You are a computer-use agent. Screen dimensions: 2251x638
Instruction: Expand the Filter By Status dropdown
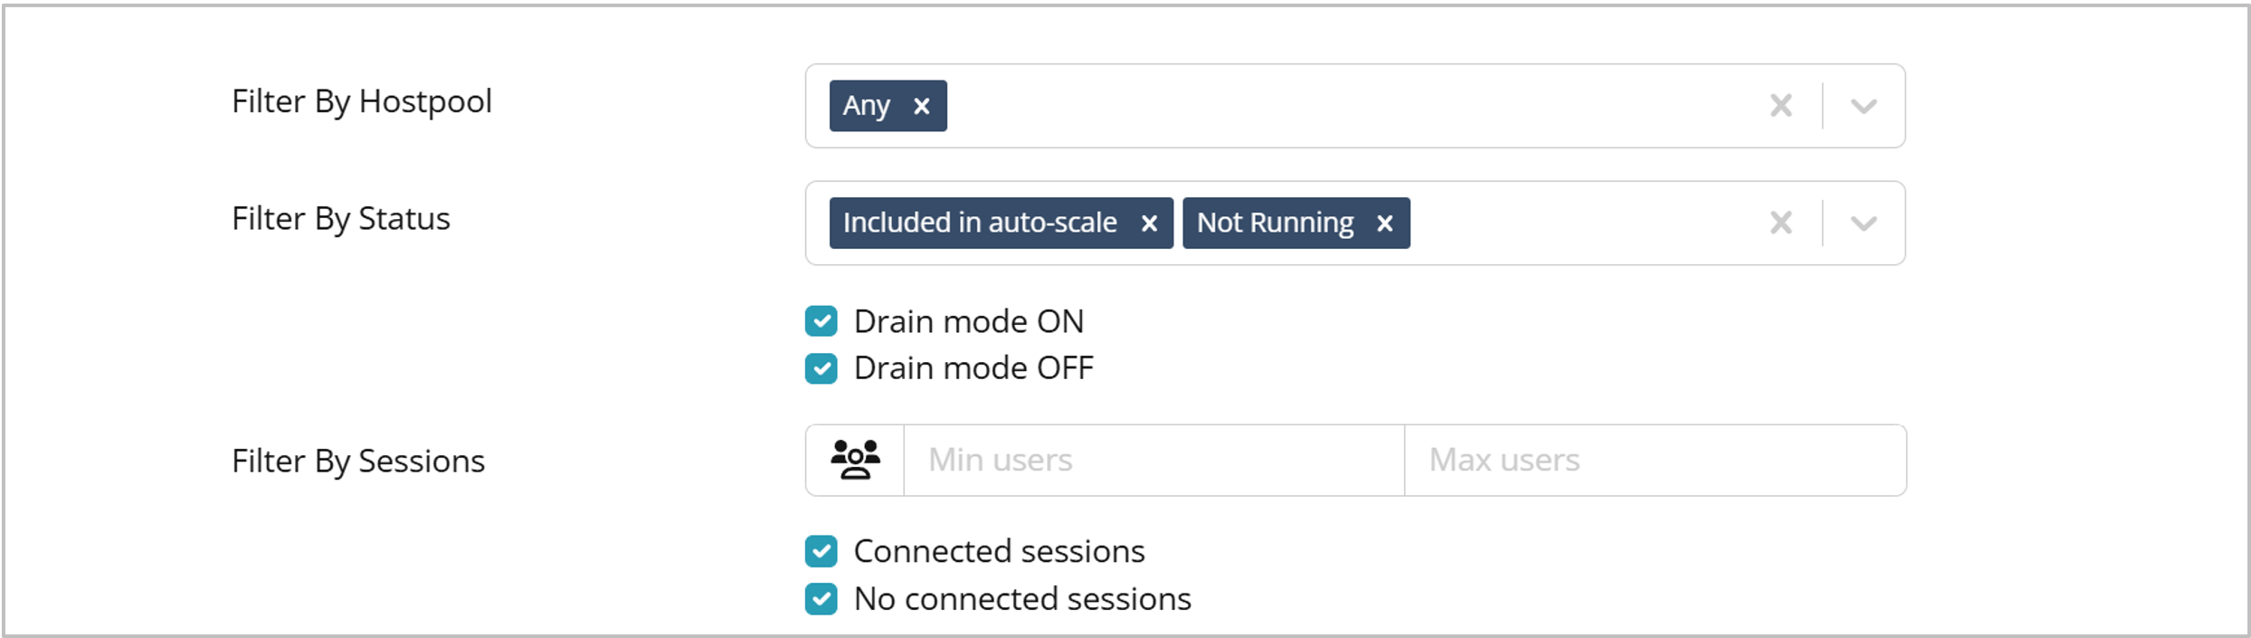[1864, 223]
